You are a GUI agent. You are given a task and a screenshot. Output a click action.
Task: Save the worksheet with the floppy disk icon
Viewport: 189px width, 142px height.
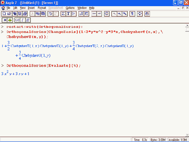[x=20, y=14]
